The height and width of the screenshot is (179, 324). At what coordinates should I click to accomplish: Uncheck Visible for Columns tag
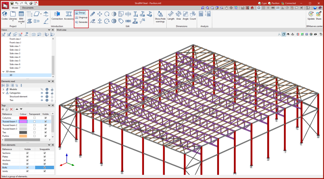point(46,118)
